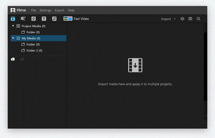Image resolution: width=215 pixels, height=138 pixels.
Task: Click the import media film icon
Action: click(135, 65)
